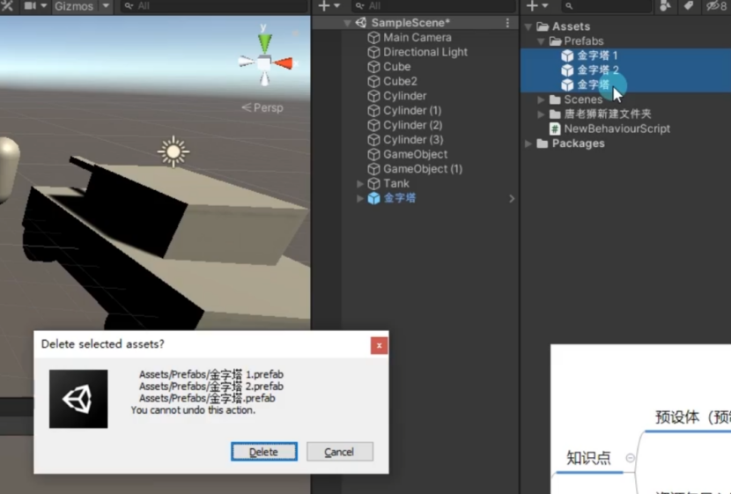
Task: Toggle Persp projection label
Action: click(x=262, y=107)
